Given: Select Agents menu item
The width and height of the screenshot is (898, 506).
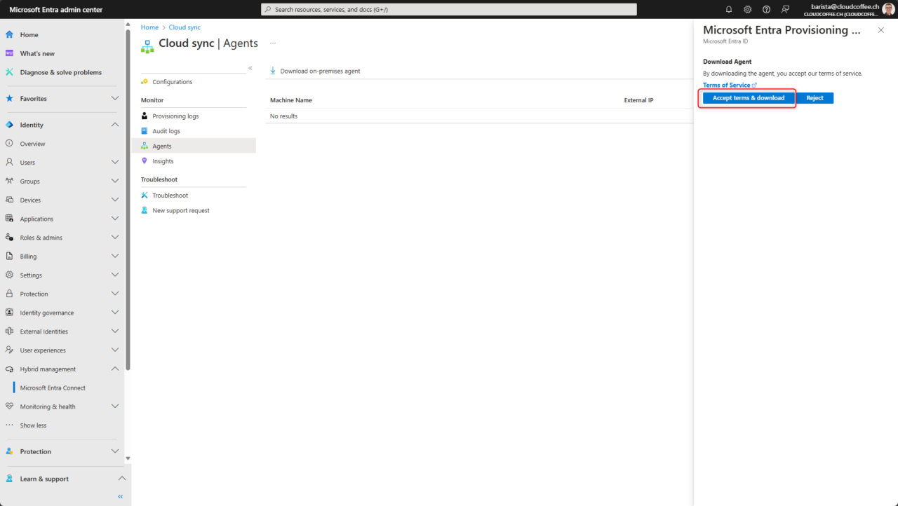Looking at the screenshot, I should 194,146.
